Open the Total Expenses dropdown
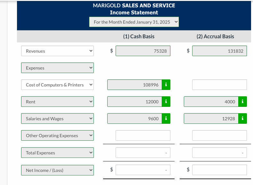Viewport: 253px width, 185px height. tap(57, 153)
